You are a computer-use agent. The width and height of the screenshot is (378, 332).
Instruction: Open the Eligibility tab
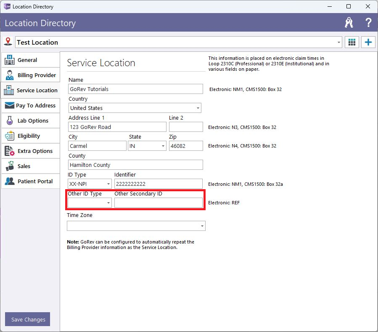click(30, 136)
